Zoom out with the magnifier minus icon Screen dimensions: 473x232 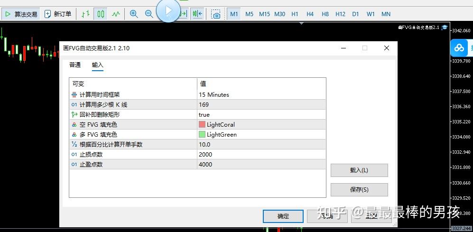[x=148, y=14]
